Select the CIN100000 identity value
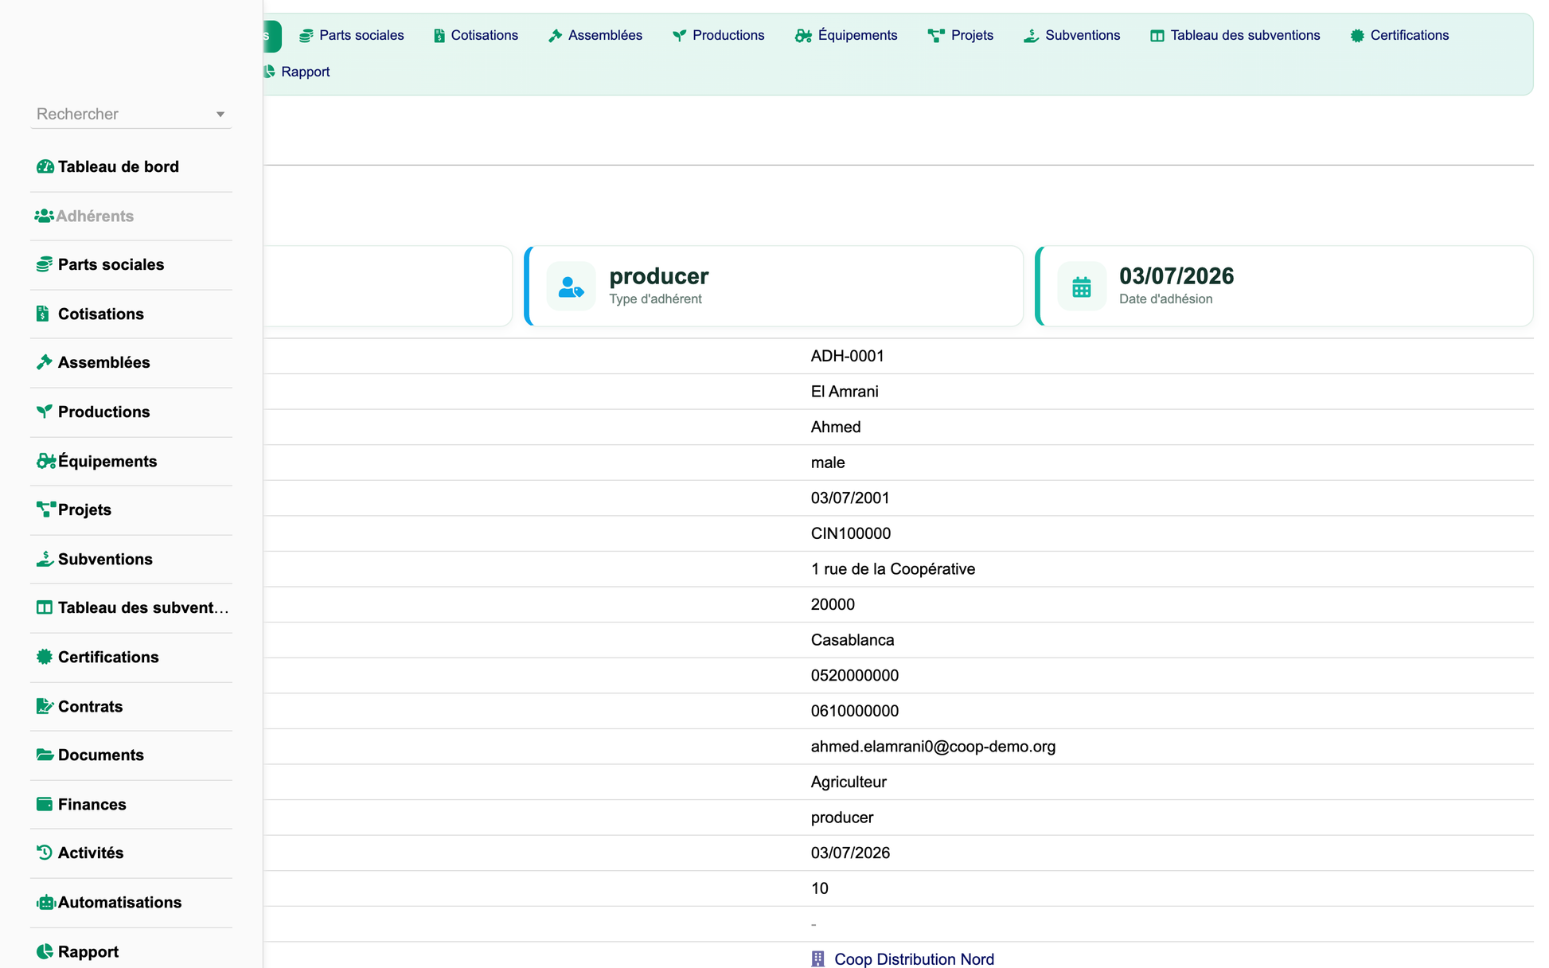This screenshot has height=968, width=1549. tap(851, 533)
